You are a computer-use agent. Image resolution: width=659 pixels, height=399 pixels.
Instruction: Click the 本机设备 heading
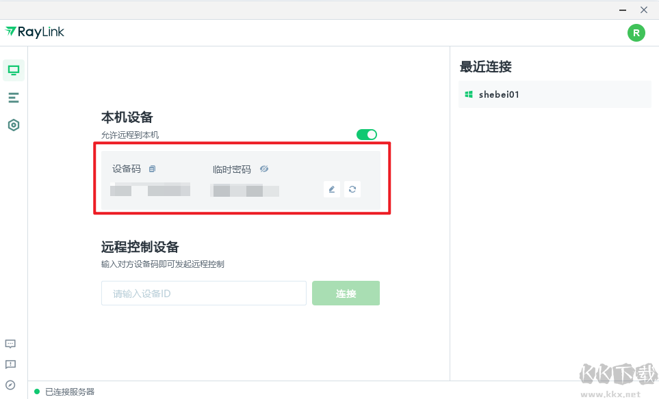coord(127,118)
